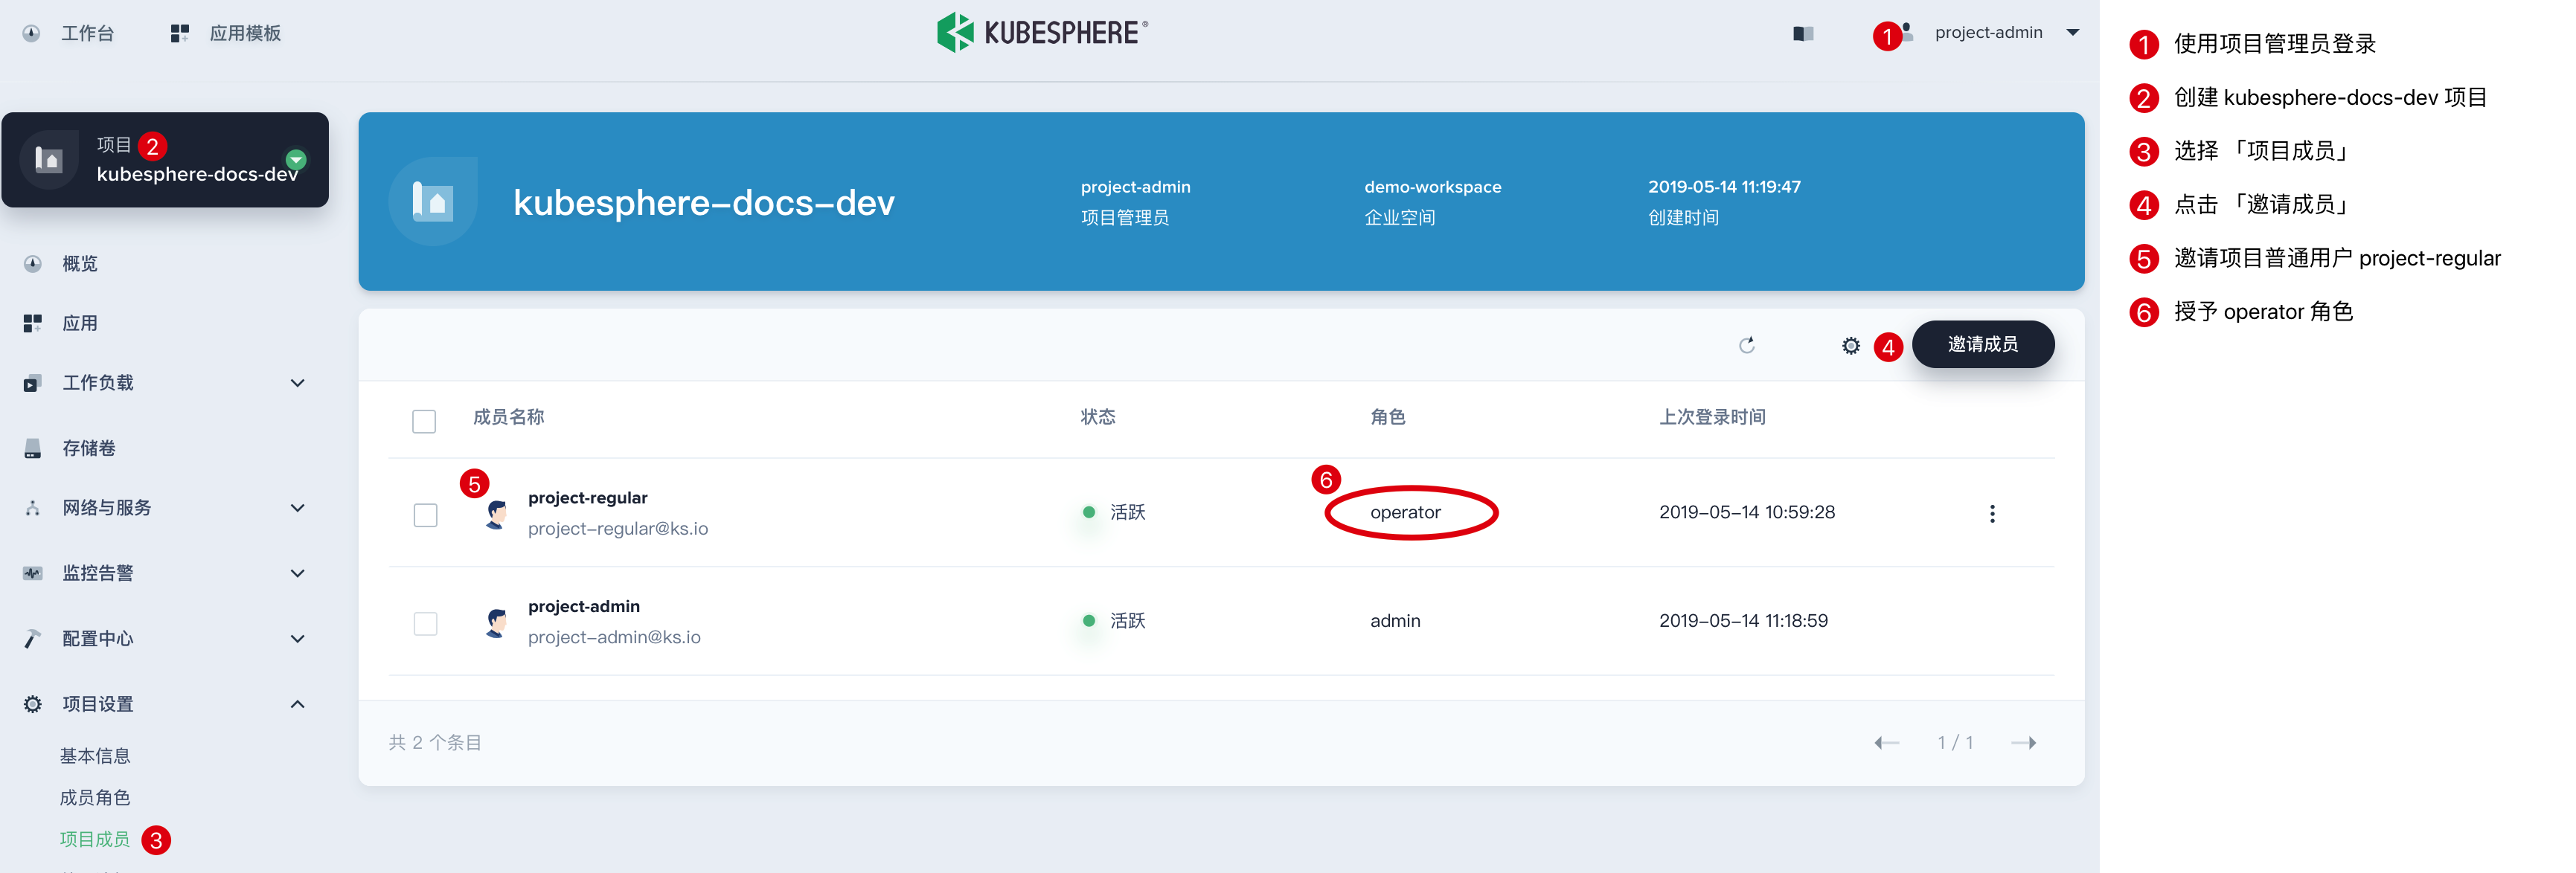Check the project-admin row checkbox
The height and width of the screenshot is (873, 2576).
tap(425, 623)
